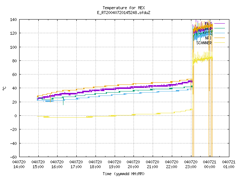
Task: Click the x-axis time label '20:00'
Action: click(x=133, y=167)
